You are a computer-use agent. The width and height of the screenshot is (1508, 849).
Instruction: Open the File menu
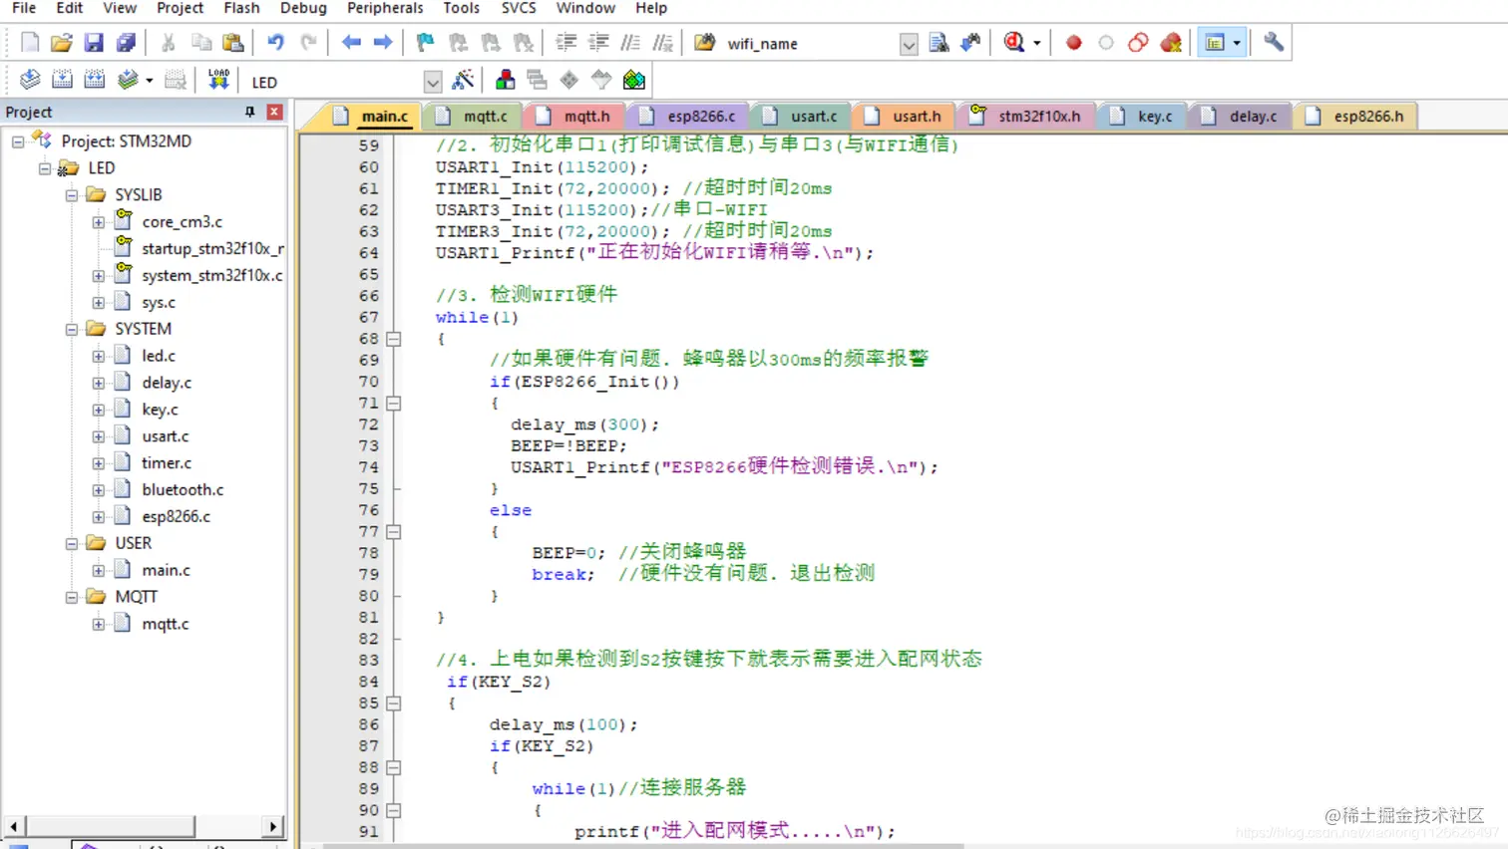coord(24,8)
